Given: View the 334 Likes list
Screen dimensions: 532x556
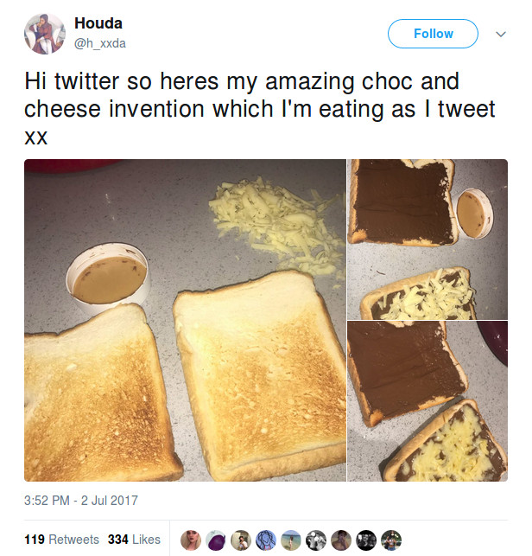Looking at the screenshot, I should point(134,540).
